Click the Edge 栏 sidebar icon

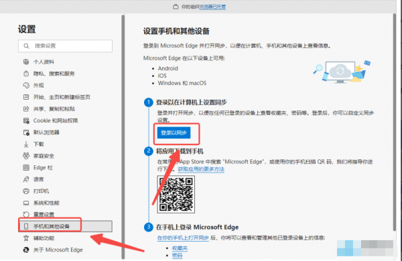pos(26,167)
